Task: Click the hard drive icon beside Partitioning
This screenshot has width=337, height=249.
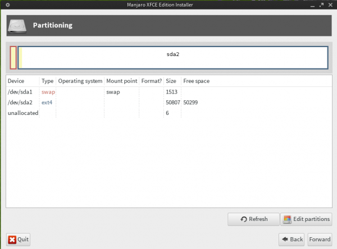Action: [17, 26]
